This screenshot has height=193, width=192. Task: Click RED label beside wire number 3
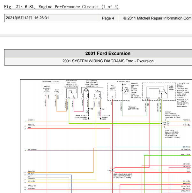(x=30, y=127)
